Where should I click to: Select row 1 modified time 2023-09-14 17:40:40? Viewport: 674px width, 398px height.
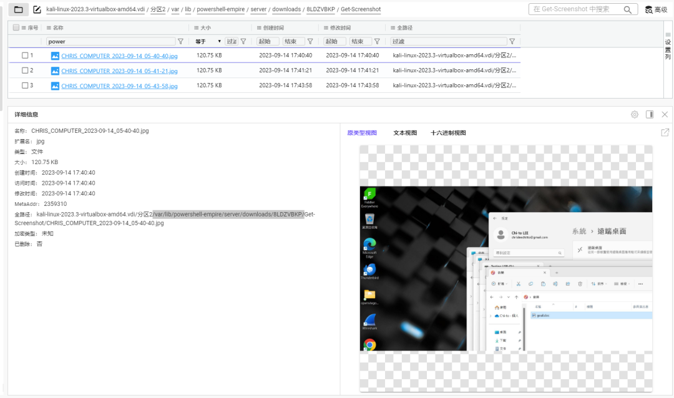[353, 56]
